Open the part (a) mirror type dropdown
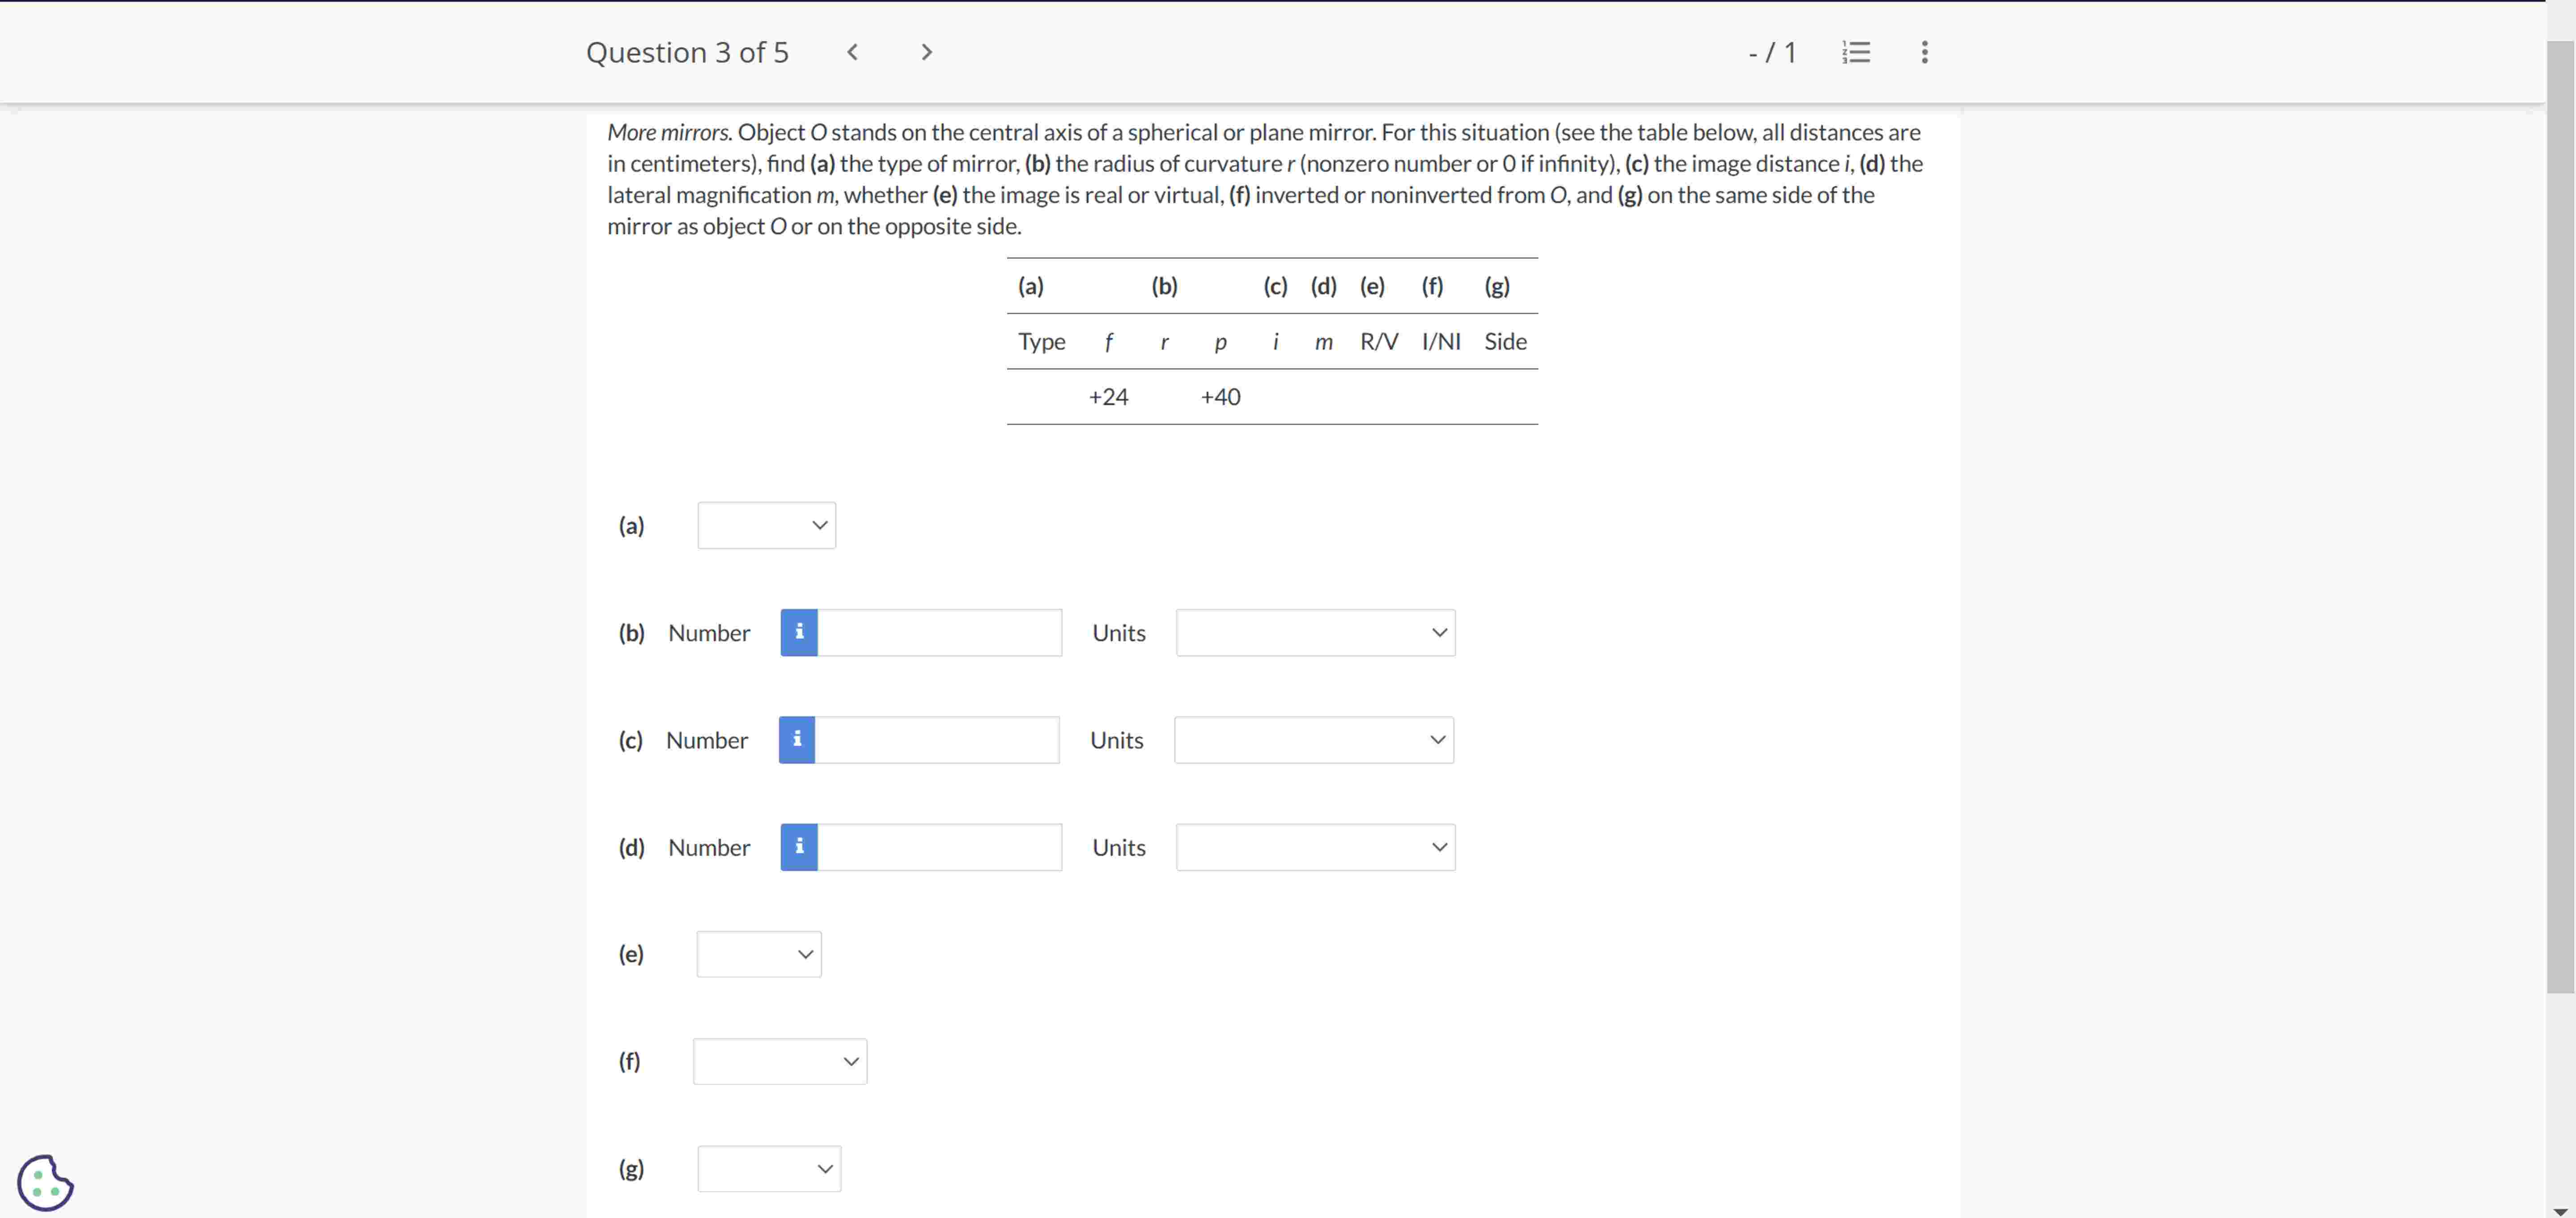 [766, 525]
